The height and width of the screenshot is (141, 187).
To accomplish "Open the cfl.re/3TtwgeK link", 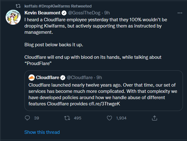I will click(104, 104).
